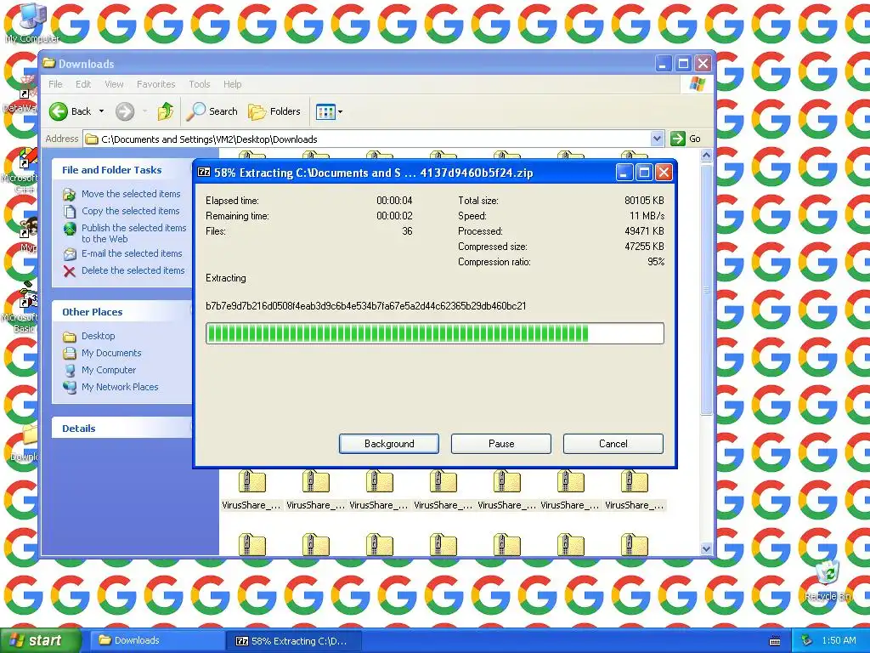Click the red X delete icon in tasks pane
This screenshot has width=870, height=653.
(70, 271)
